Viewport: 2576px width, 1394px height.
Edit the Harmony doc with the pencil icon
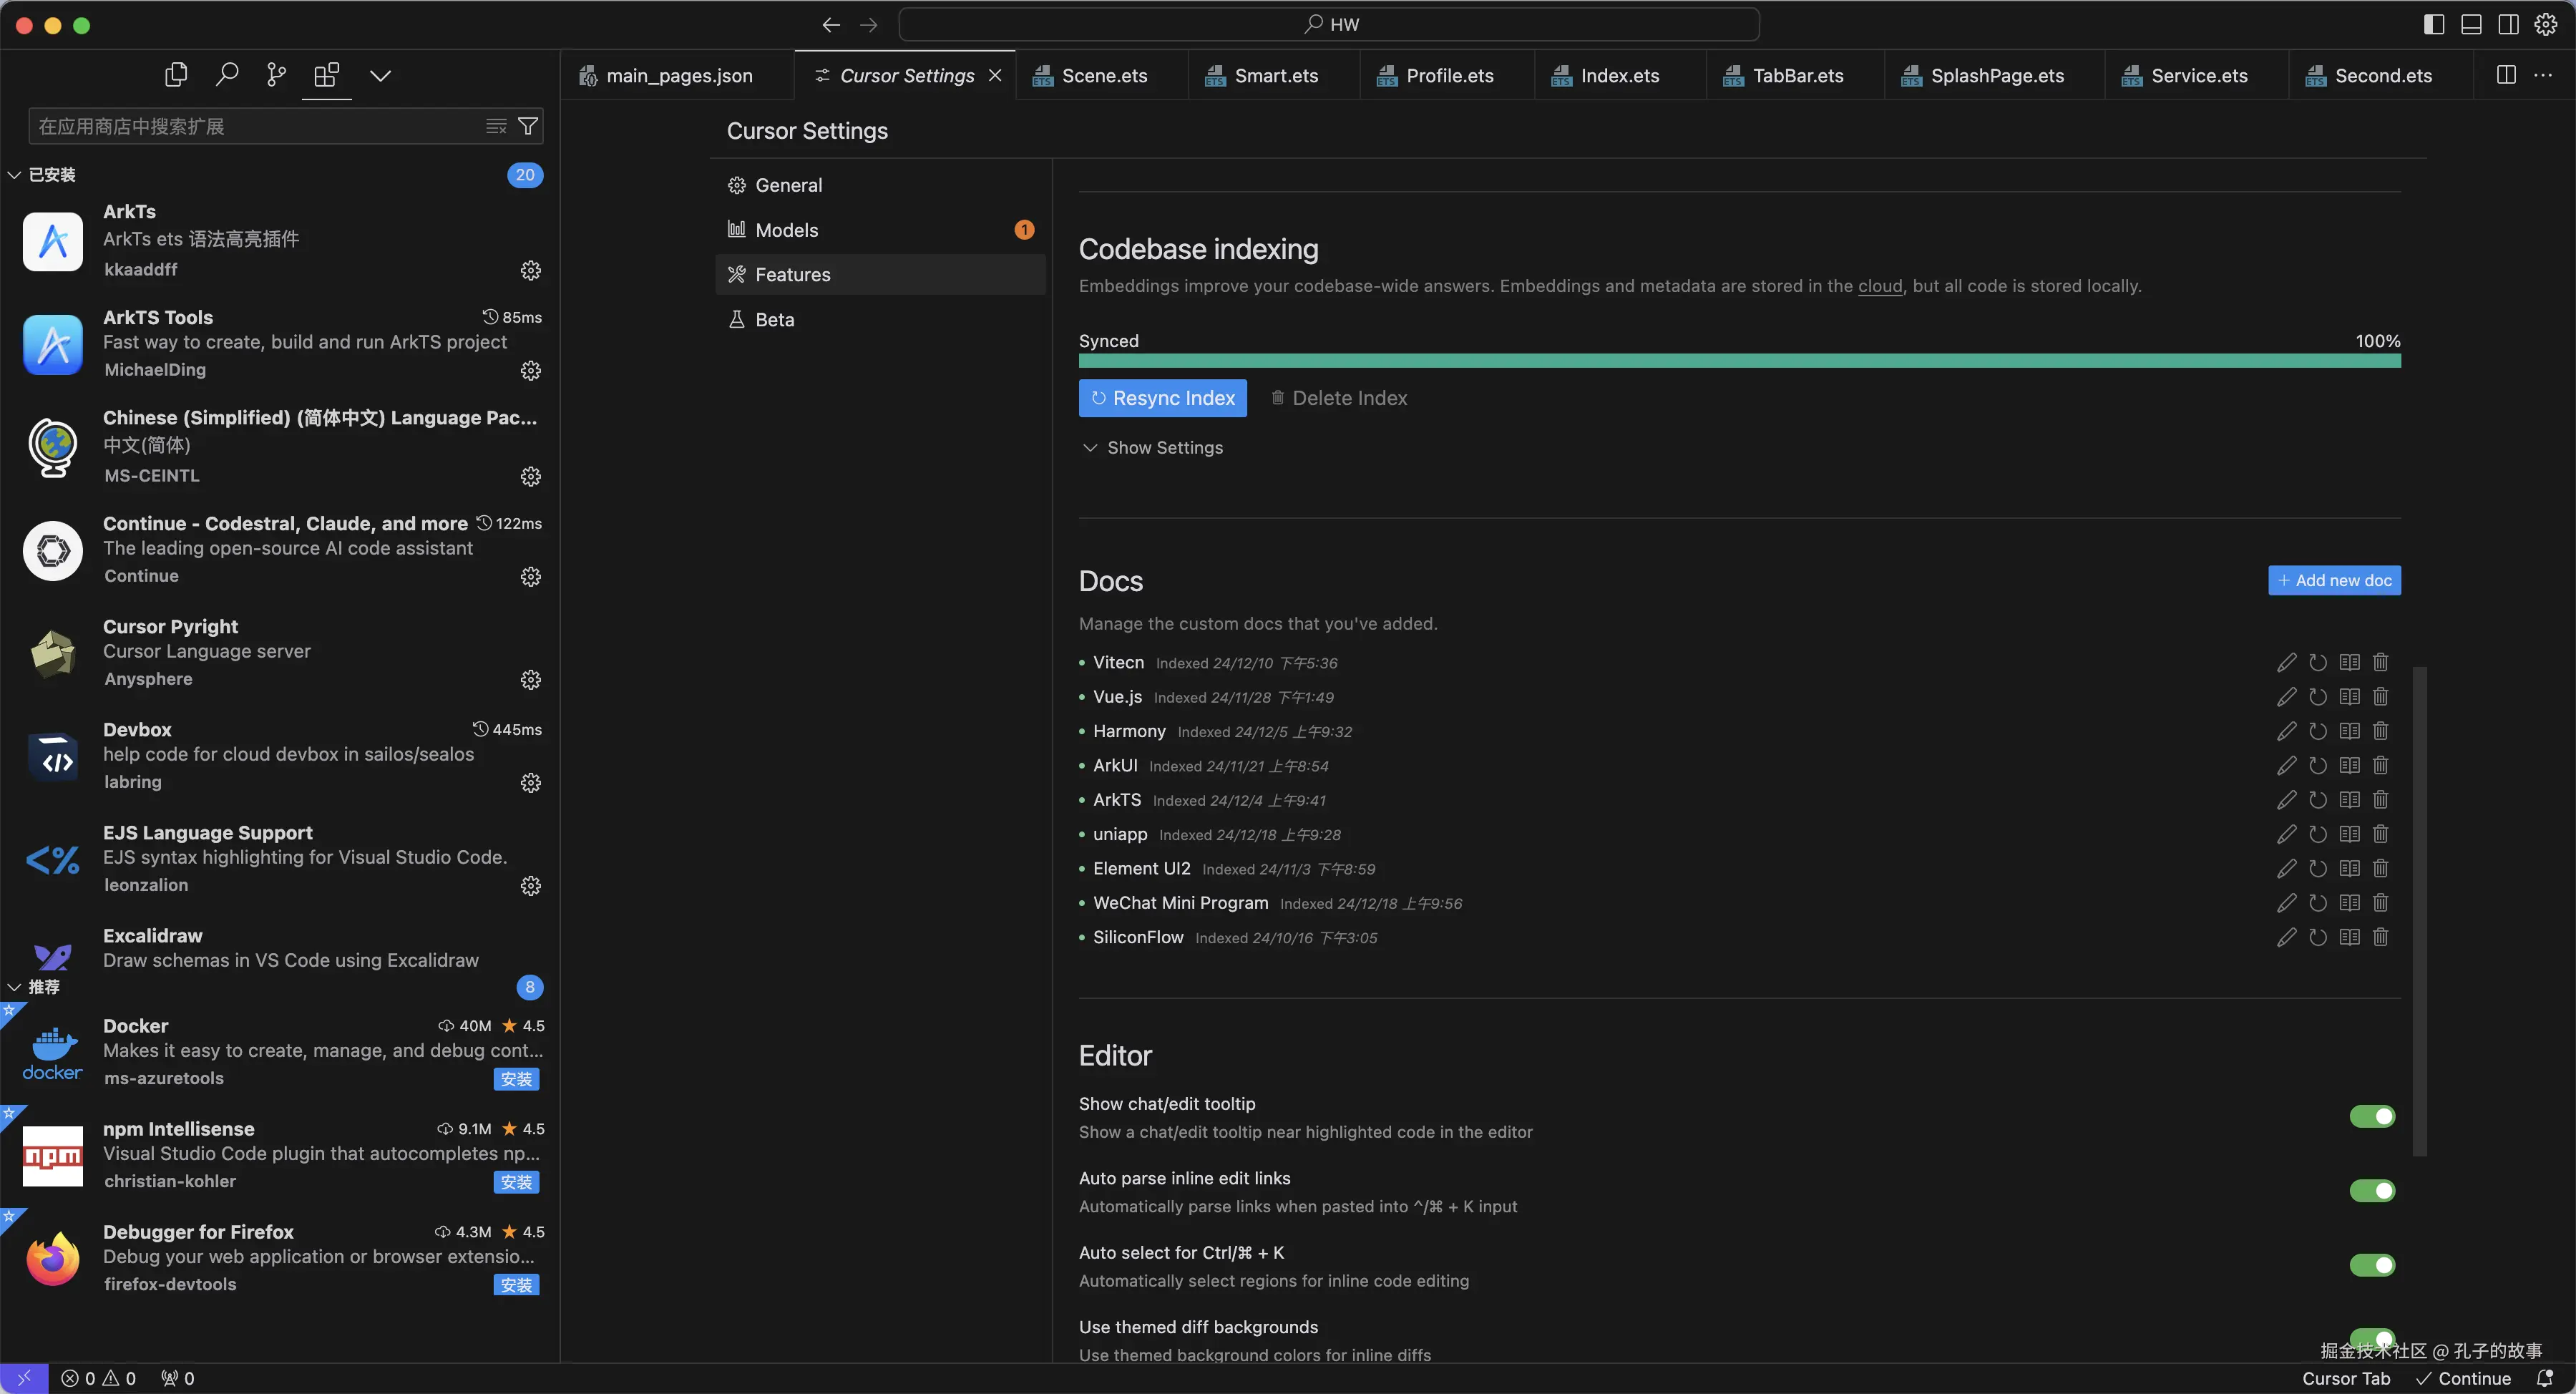(x=2286, y=732)
